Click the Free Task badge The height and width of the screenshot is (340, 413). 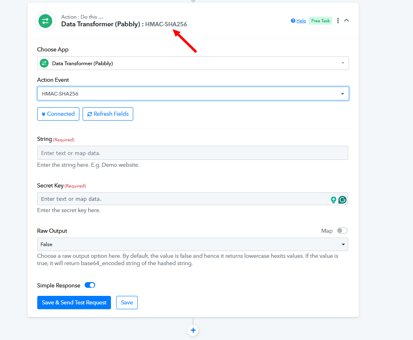click(x=320, y=21)
